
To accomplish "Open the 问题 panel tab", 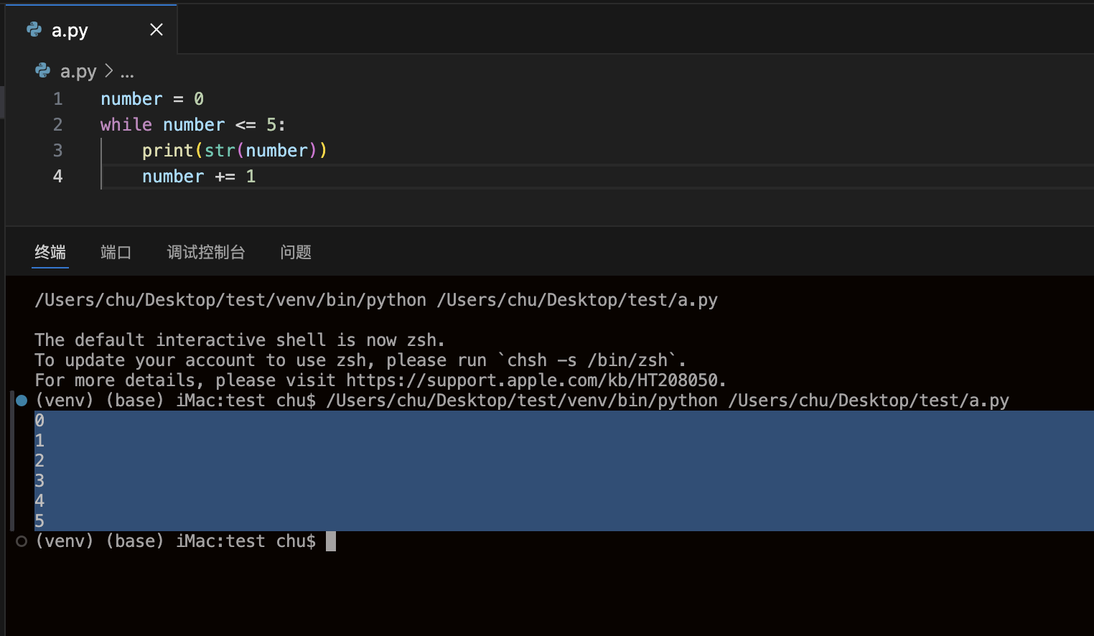I will point(295,252).
